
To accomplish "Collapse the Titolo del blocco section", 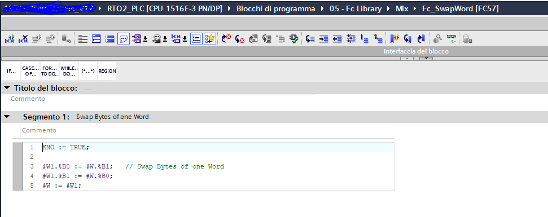I will tap(7, 88).
